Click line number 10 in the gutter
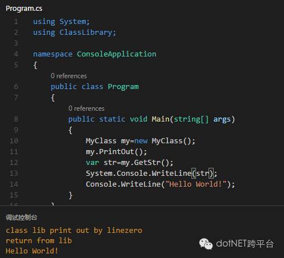 pos(14,141)
